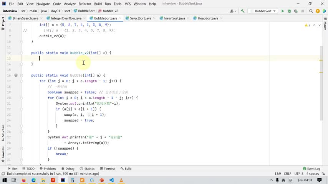328x184 pixels.
Task: Open the Build tool window tab
Action: tap(126, 169)
